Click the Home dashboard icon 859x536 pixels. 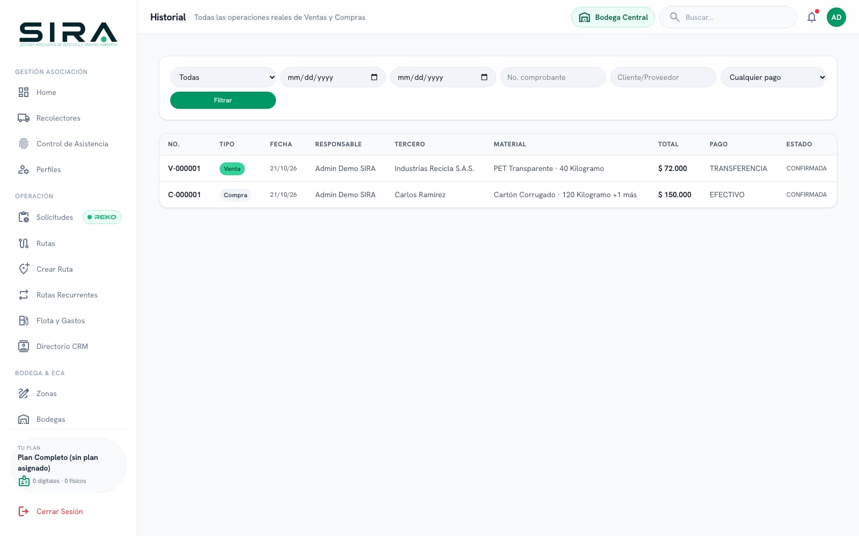24,92
